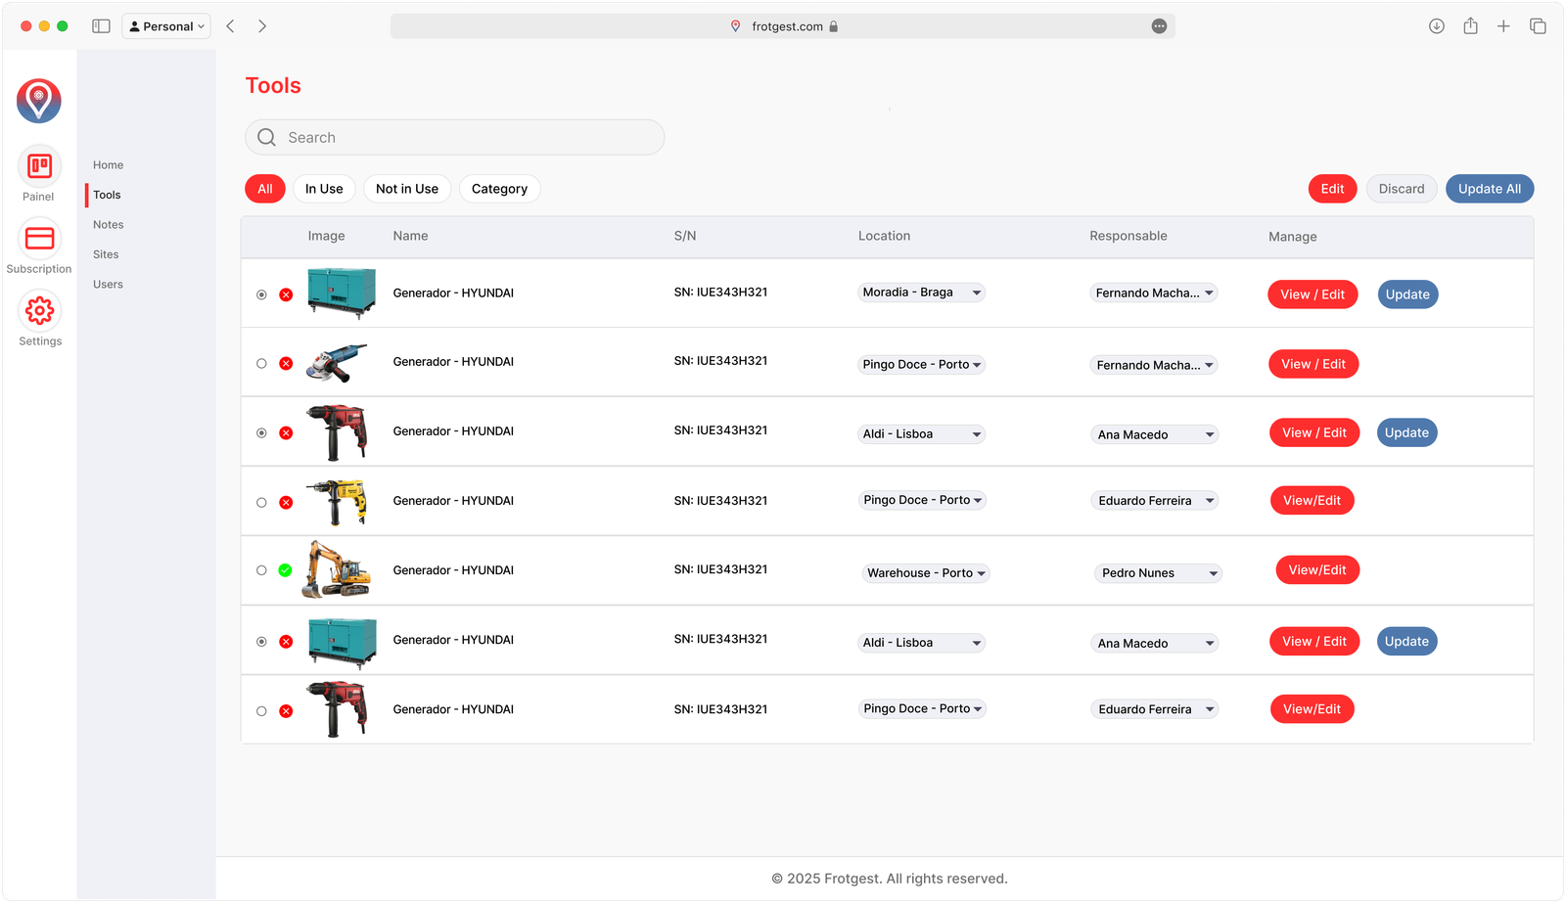The width and height of the screenshot is (1566, 903).
Task: Select the radio button in the first row
Action: [261, 294]
